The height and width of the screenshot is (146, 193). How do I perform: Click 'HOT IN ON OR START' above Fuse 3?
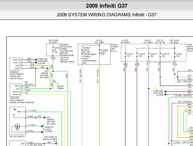click(x=174, y=41)
